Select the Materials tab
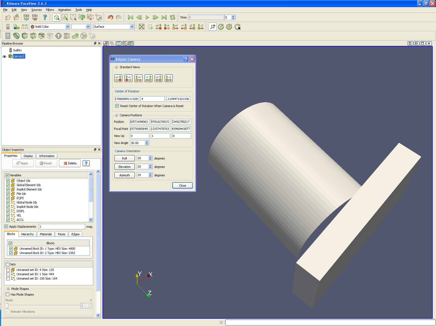 point(46,234)
